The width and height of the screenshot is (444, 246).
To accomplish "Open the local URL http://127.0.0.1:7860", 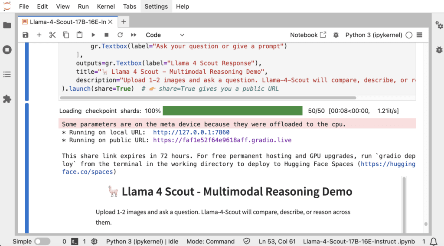I will (x=191, y=132).
